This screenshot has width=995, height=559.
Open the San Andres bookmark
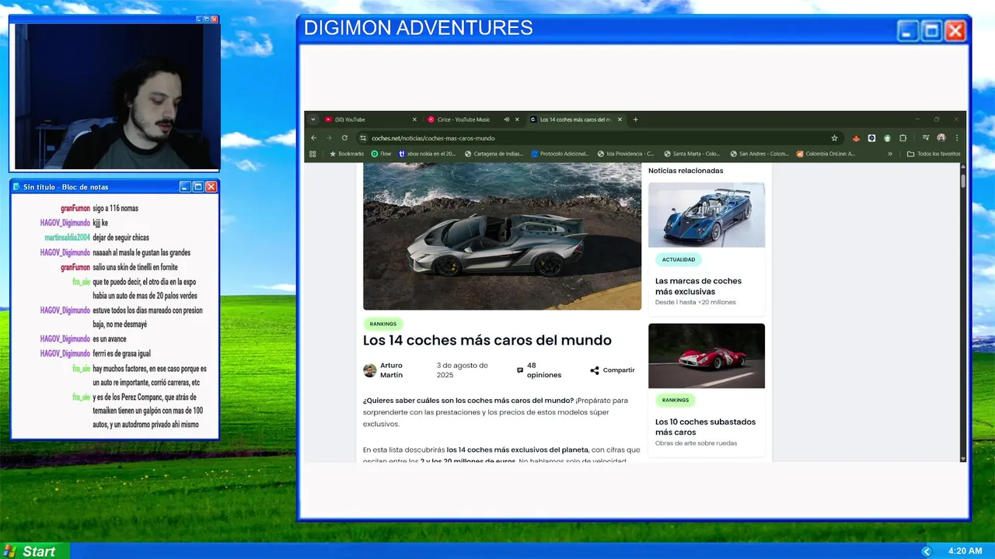pyautogui.click(x=759, y=154)
